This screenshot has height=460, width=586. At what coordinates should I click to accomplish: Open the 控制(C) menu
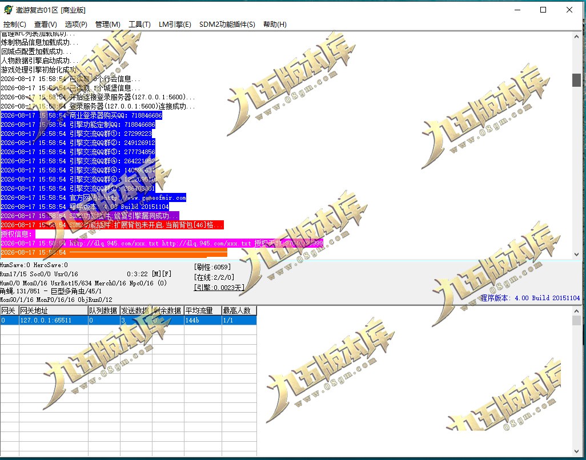pos(15,25)
